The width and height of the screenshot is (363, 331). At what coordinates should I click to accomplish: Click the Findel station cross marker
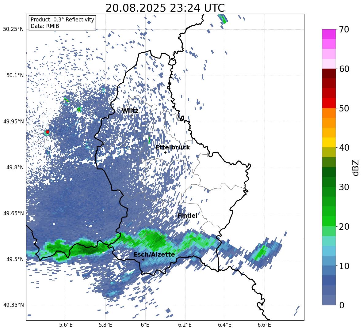[x=187, y=221]
